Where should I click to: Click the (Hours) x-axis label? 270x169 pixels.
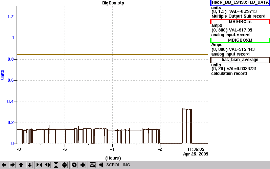point(113,158)
